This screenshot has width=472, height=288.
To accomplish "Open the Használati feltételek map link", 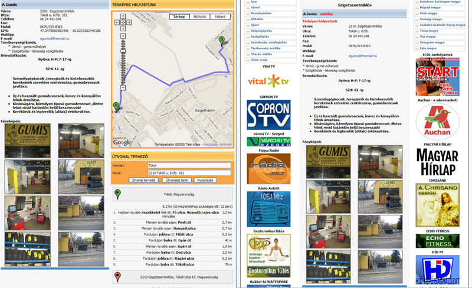I will 217,145.
